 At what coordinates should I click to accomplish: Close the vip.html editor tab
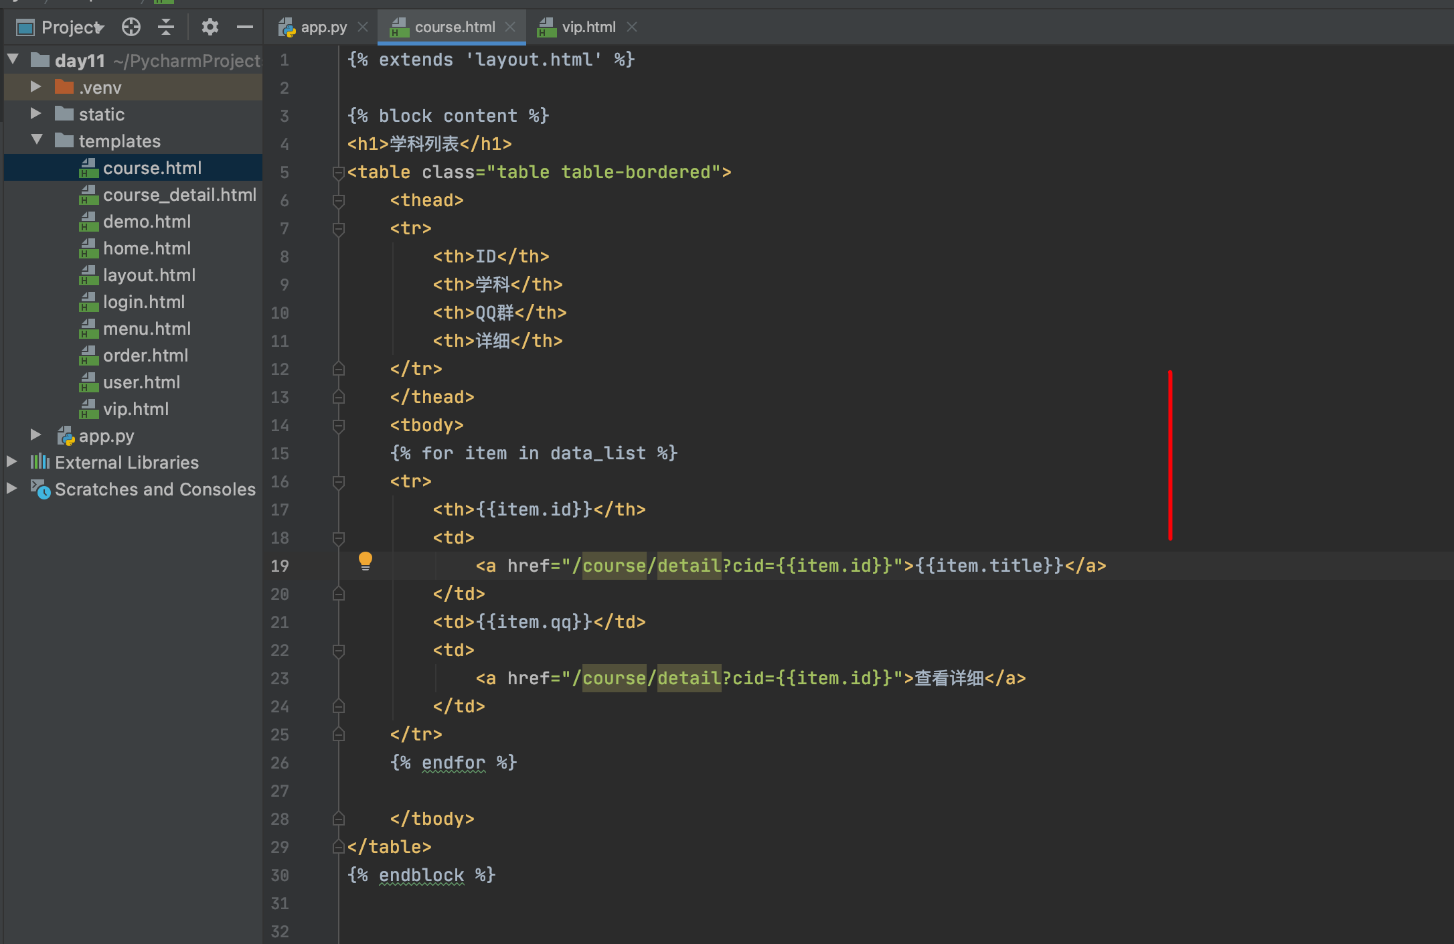pos(632,27)
